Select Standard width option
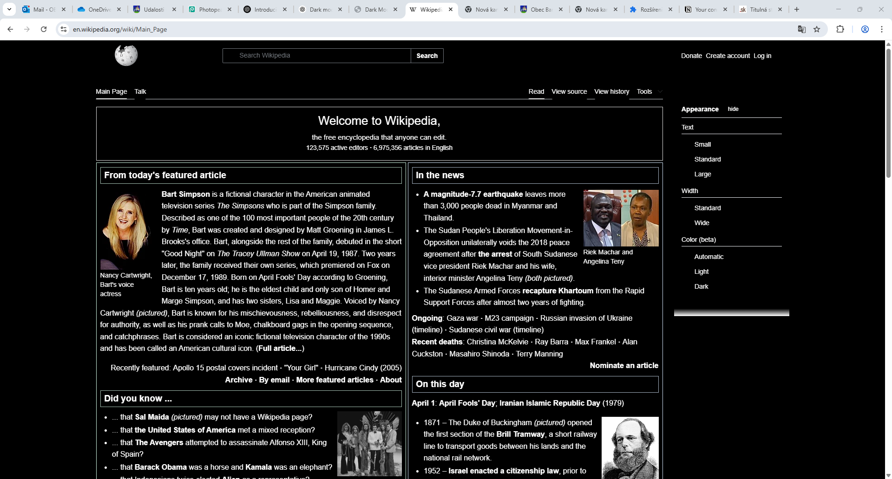The height and width of the screenshot is (479, 892). pos(708,208)
